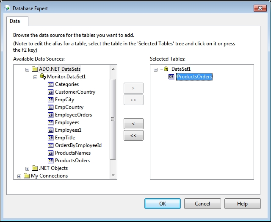Viewport: 271px width, 222px height.
Task: Click the ProductsOrders table icon in Selected Tables
Action: (x=171, y=77)
